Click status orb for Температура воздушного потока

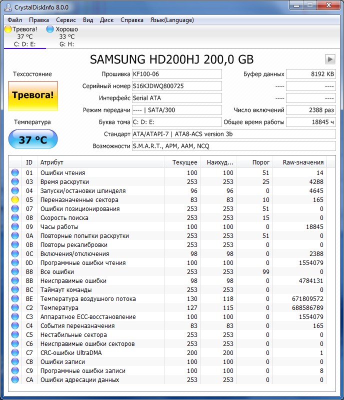click(x=15, y=298)
